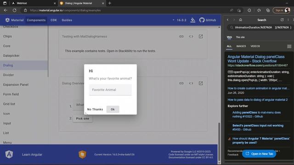Expand the 16.0.2 version dropdown

click(180, 20)
